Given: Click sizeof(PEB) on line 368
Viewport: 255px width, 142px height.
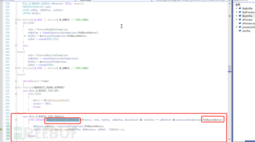Looking at the screenshot, I should pyautogui.click(x=46, y=65).
